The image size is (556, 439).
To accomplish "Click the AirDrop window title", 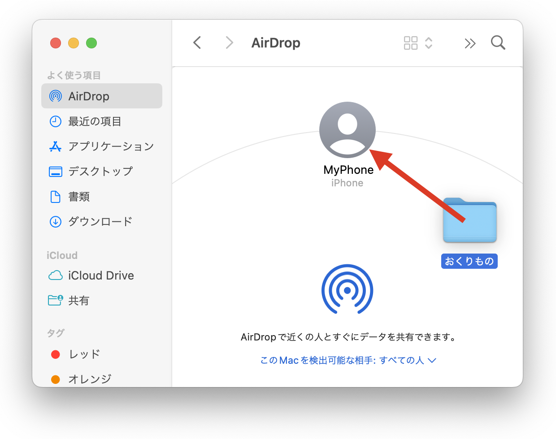I will (x=276, y=43).
